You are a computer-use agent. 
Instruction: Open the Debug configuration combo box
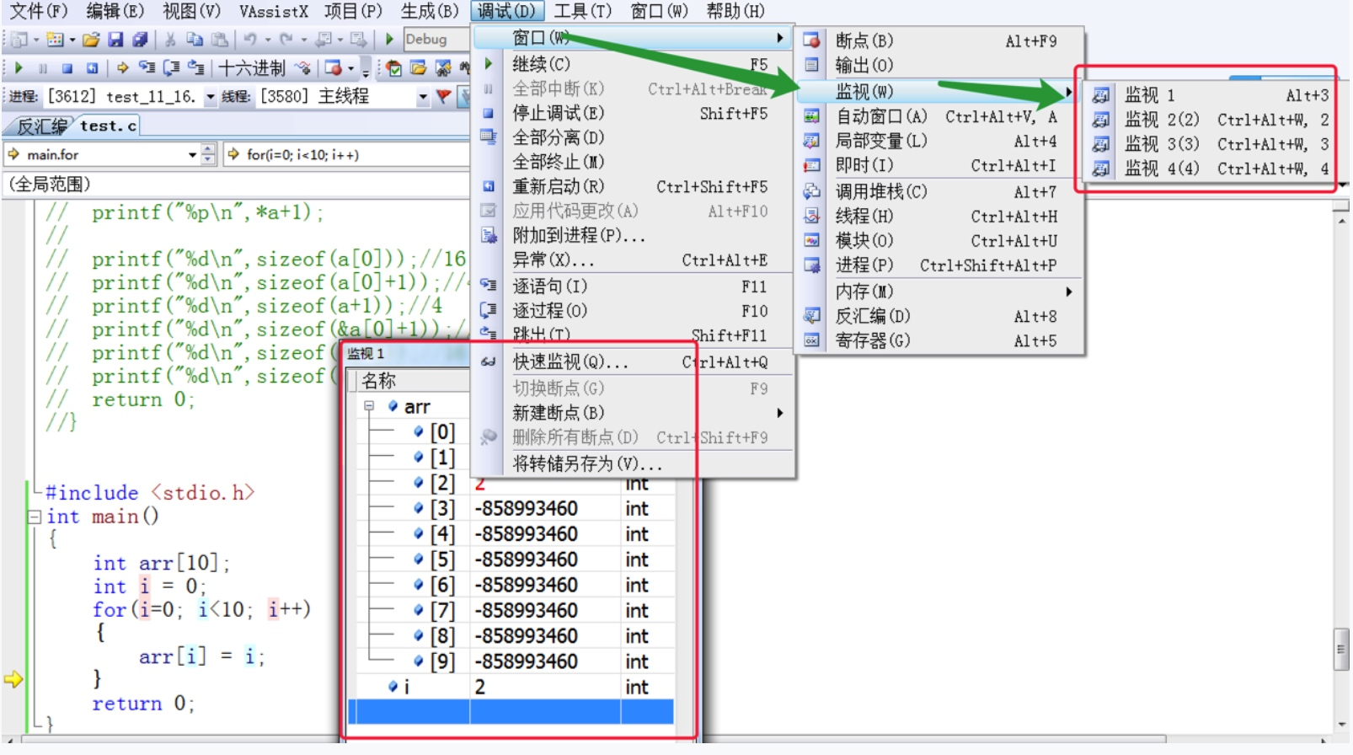pyautogui.click(x=436, y=40)
